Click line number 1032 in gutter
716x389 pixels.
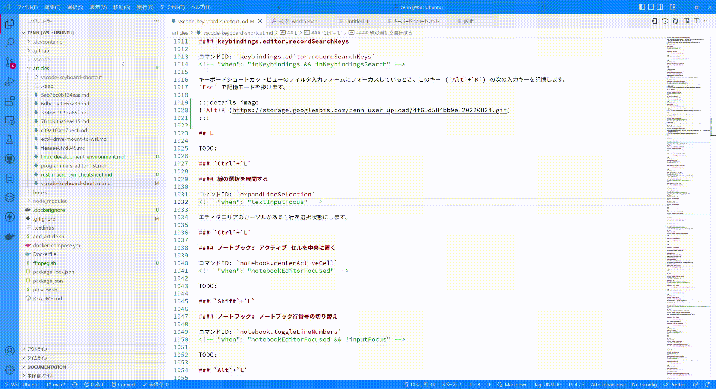[180, 202]
